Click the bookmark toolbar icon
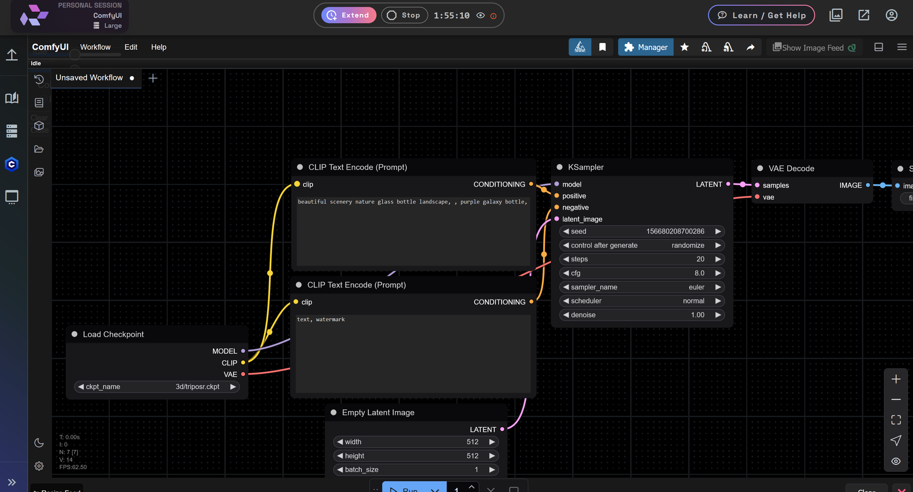The height and width of the screenshot is (492, 913). coord(603,47)
